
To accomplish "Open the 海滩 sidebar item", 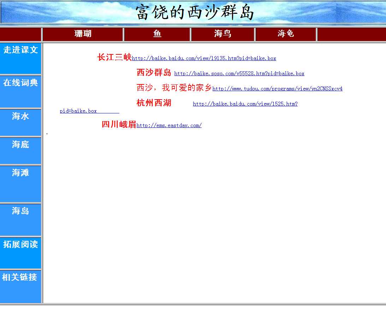I will [20, 173].
